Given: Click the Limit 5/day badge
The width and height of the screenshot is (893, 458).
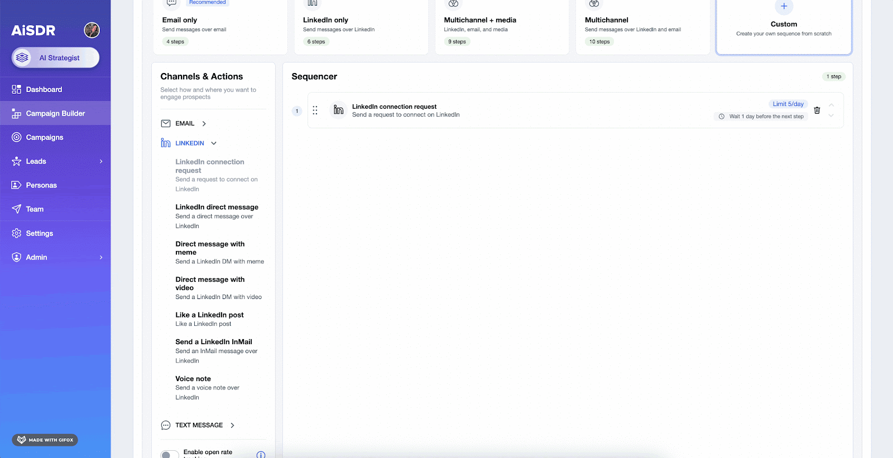Looking at the screenshot, I should coord(788,104).
